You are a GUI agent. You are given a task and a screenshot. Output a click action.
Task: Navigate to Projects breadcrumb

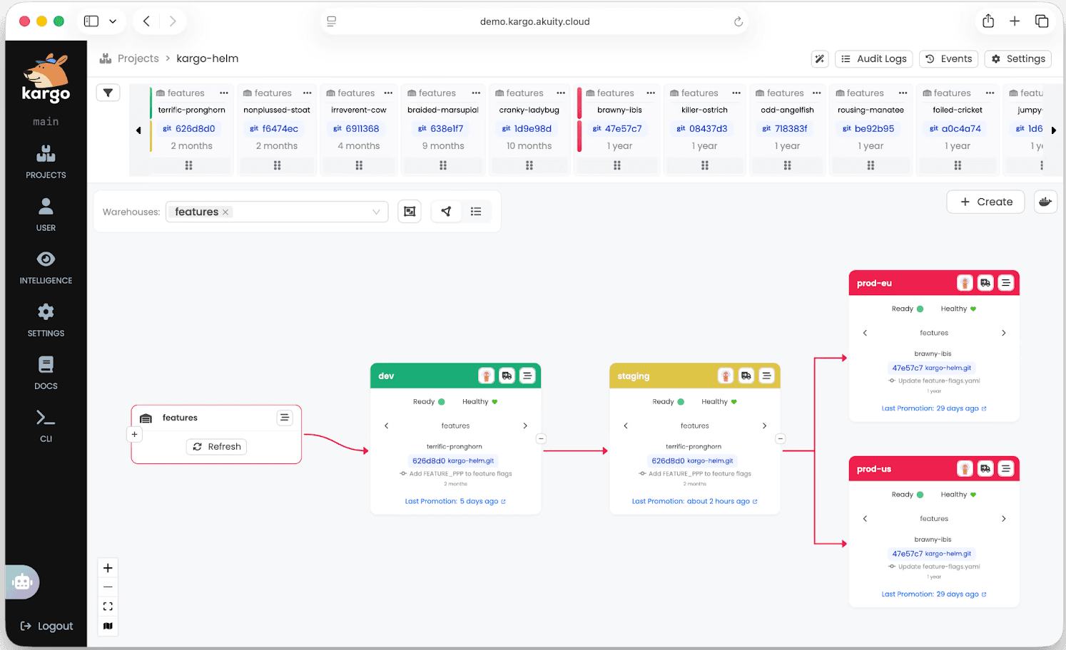pyautogui.click(x=138, y=58)
